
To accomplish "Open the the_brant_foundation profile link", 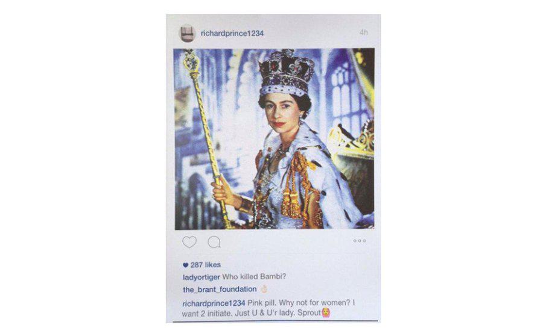I will (x=220, y=289).
